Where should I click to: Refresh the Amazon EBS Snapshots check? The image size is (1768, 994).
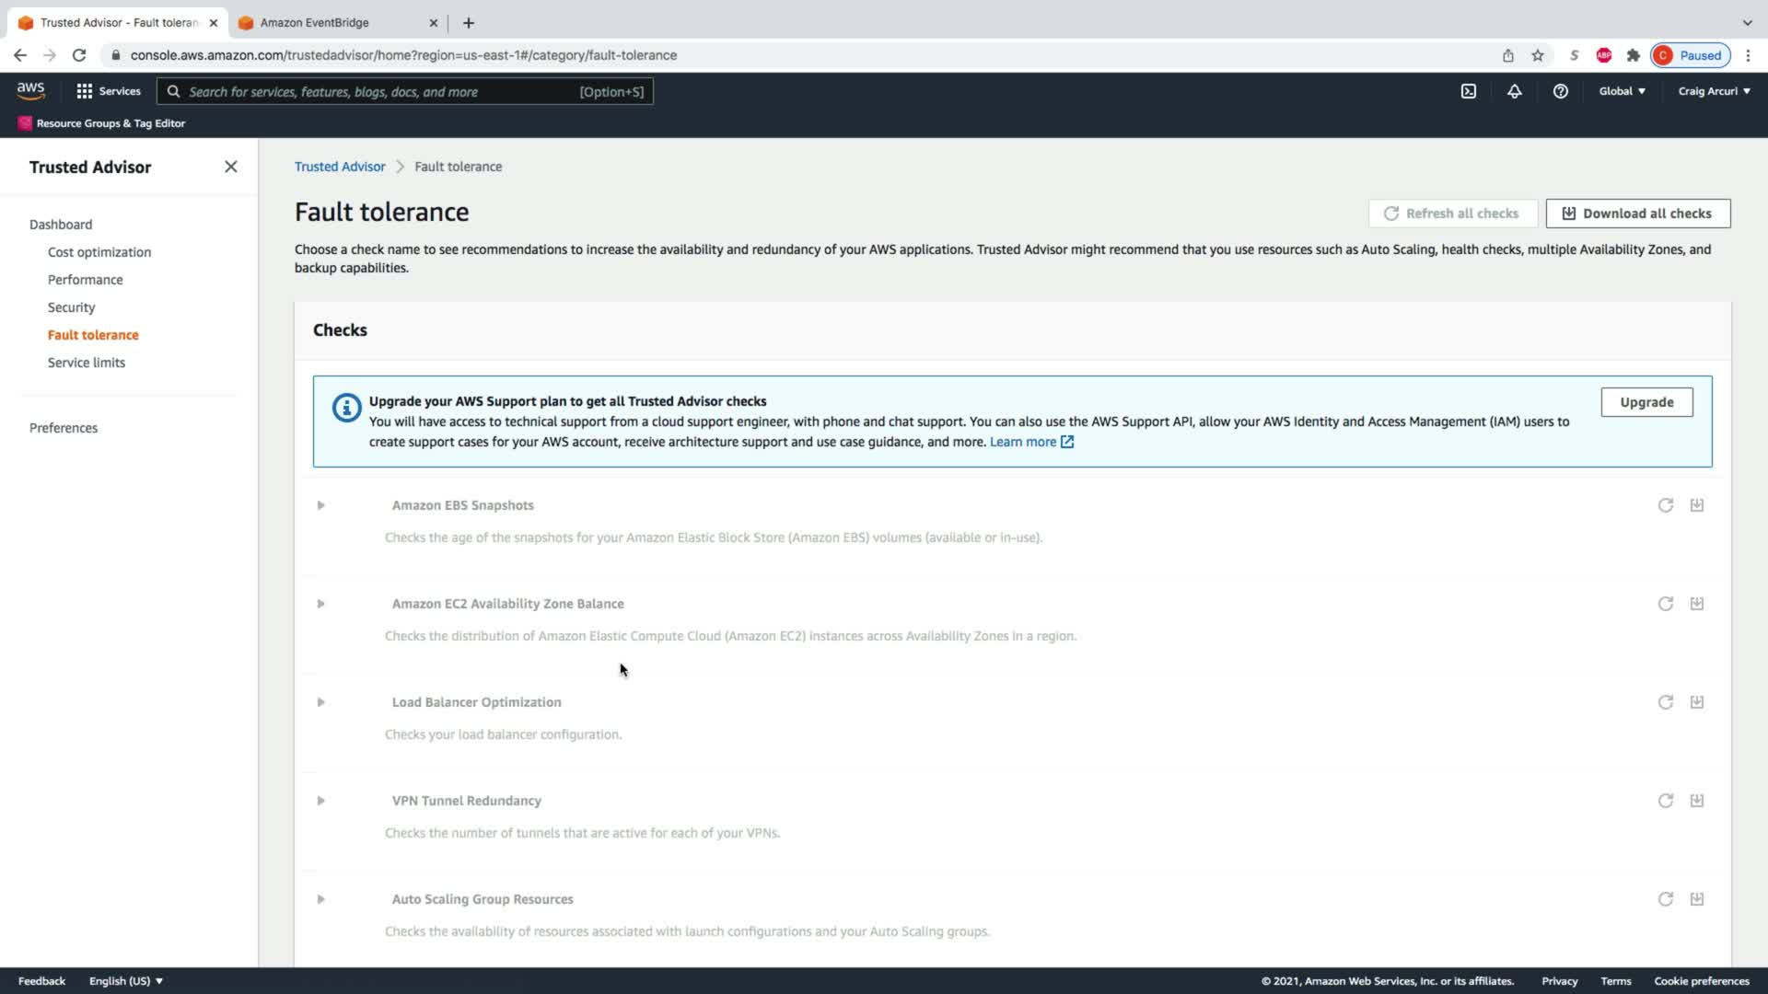(1665, 505)
